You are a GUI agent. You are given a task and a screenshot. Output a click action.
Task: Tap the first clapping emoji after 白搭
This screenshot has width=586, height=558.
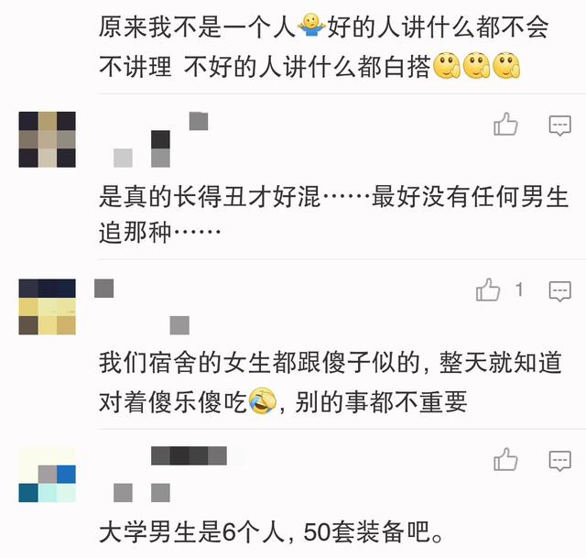447,65
